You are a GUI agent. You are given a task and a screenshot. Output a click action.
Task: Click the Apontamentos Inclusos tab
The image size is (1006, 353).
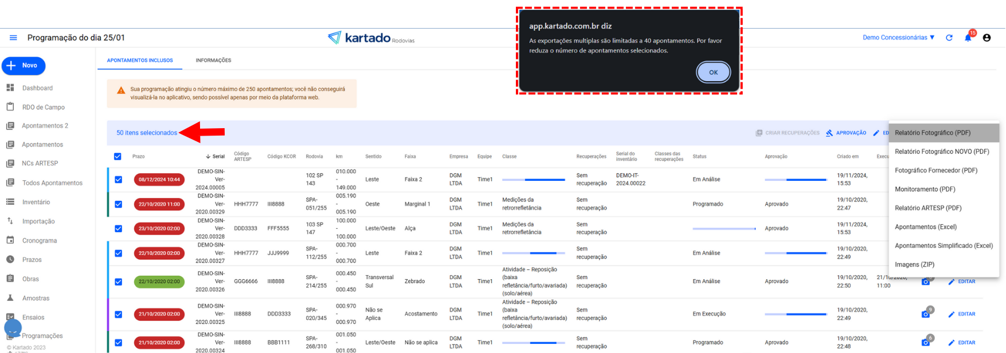(x=140, y=61)
